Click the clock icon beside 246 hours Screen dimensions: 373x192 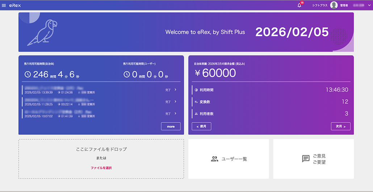pyautogui.click(x=28, y=75)
